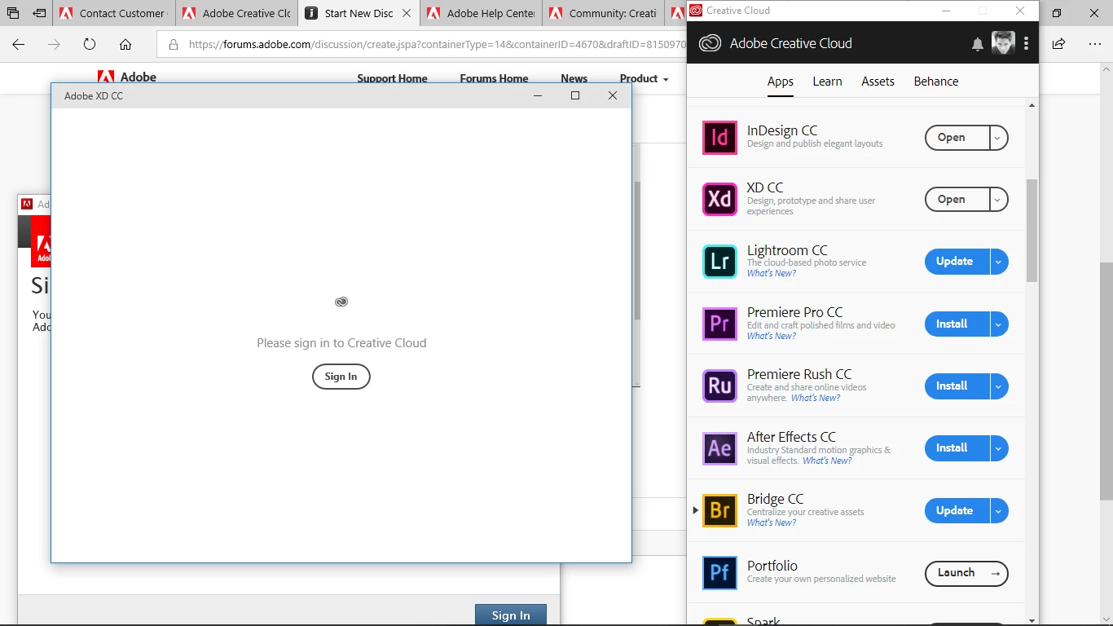Click the Bridge CC app icon
The height and width of the screenshot is (626, 1113).
719,510
